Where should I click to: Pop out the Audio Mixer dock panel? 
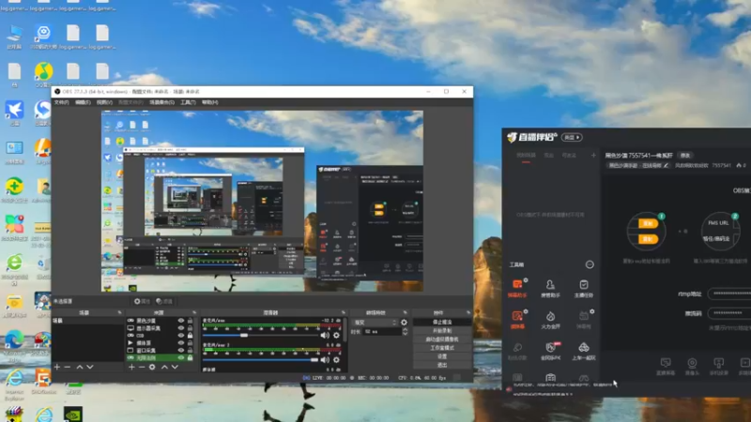(x=343, y=312)
